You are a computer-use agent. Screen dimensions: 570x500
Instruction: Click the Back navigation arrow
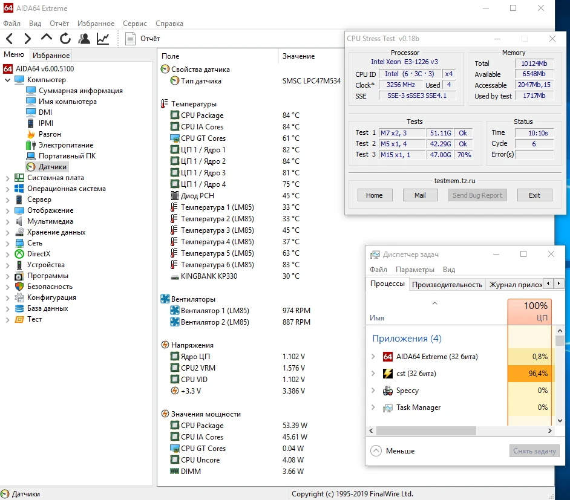[x=10, y=39]
